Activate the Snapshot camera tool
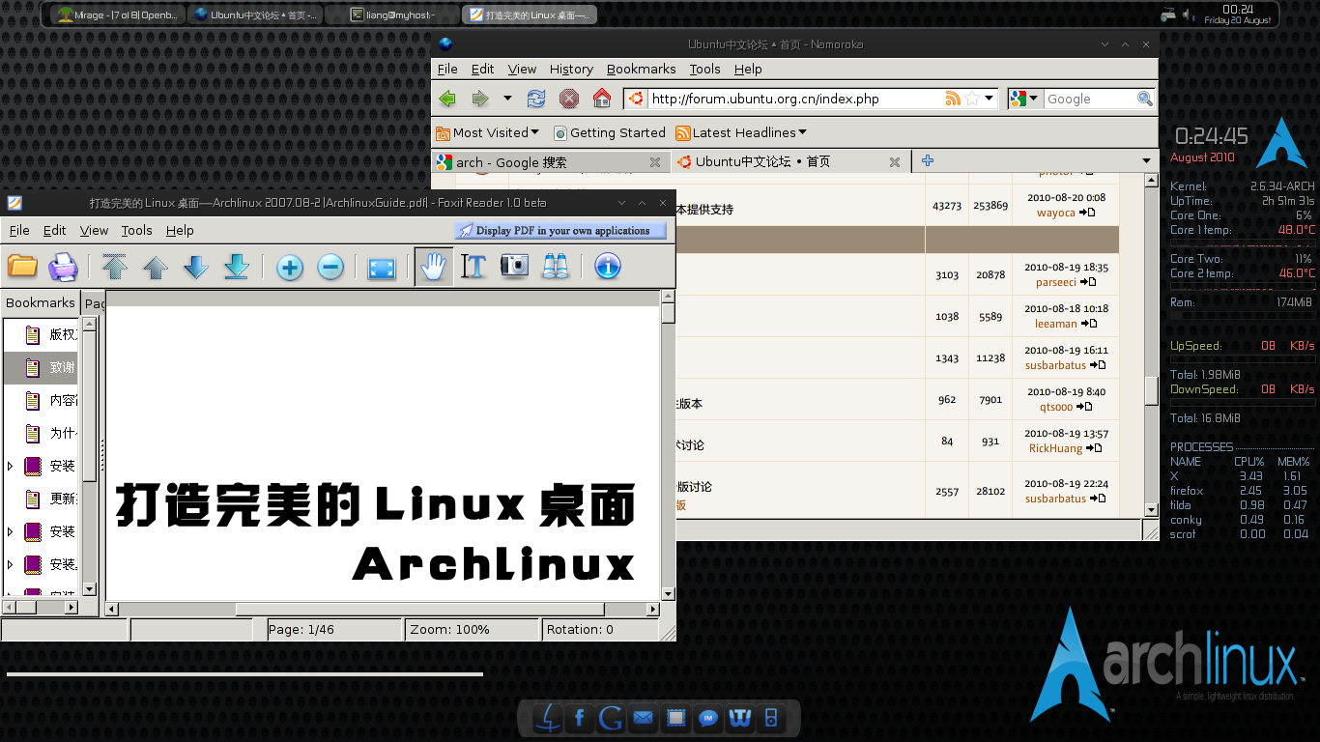The image size is (1320, 742). (514, 266)
